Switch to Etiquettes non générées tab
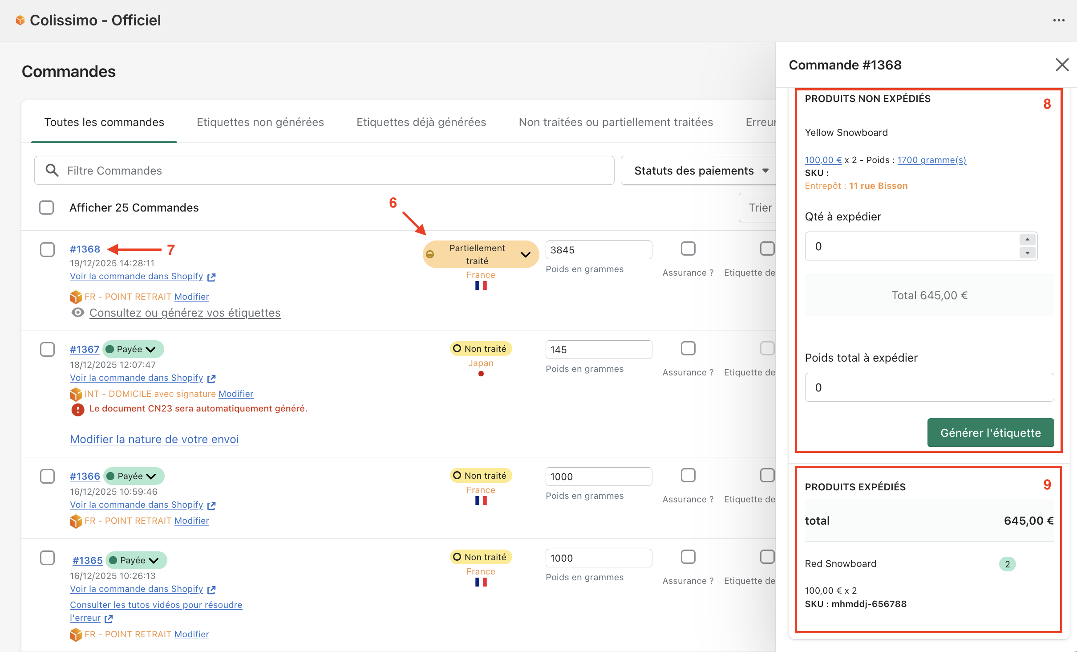This screenshot has width=1077, height=652. tap(260, 122)
